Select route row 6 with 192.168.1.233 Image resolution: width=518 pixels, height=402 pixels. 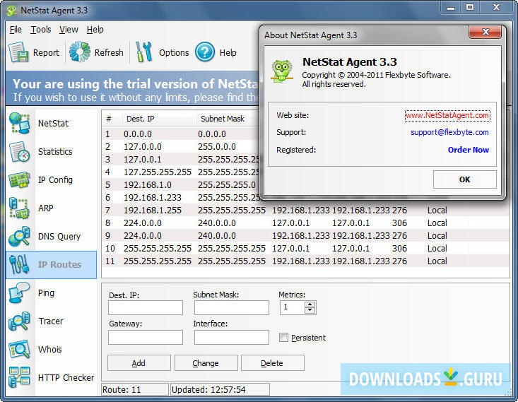click(181, 198)
